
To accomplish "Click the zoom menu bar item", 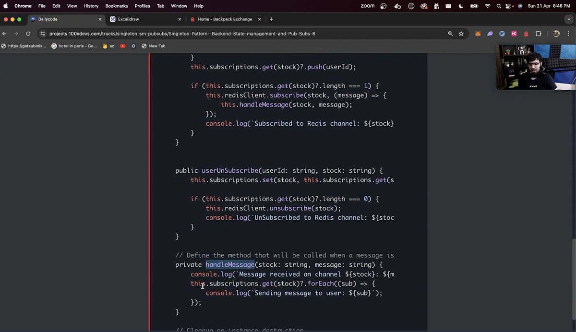I will (x=367, y=6).
